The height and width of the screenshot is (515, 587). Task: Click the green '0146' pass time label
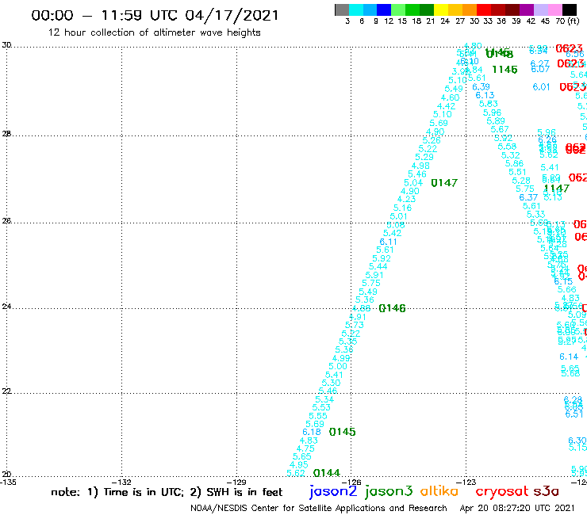coord(393,308)
